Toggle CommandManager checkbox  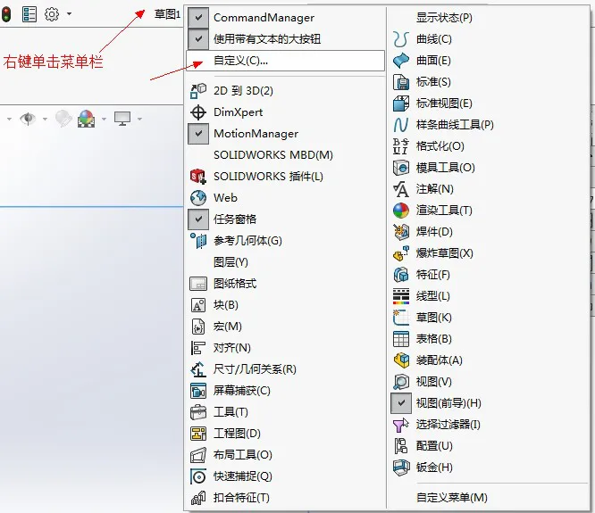click(198, 18)
